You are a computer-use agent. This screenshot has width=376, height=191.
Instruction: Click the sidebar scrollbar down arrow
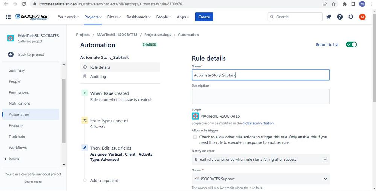coord(64,165)
